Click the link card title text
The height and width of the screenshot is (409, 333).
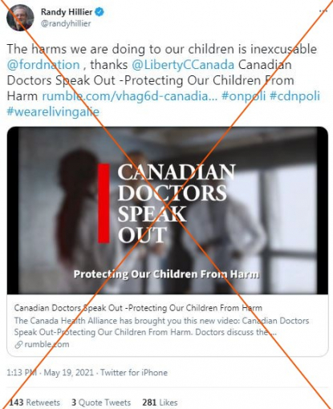click(138, 308)
